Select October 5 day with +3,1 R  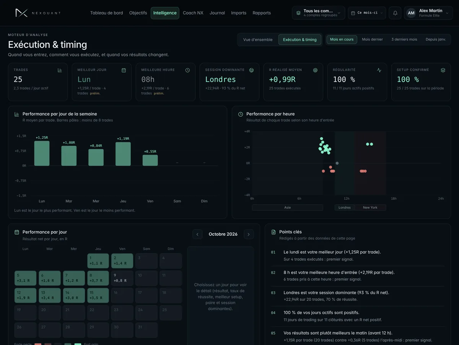tap(25, 278)
